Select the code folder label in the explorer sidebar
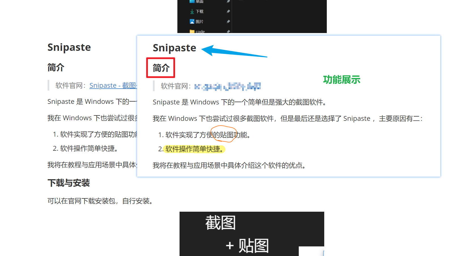The width and height of the screenshot is (463, 256). pyautogui.click(x=200, y=32)
